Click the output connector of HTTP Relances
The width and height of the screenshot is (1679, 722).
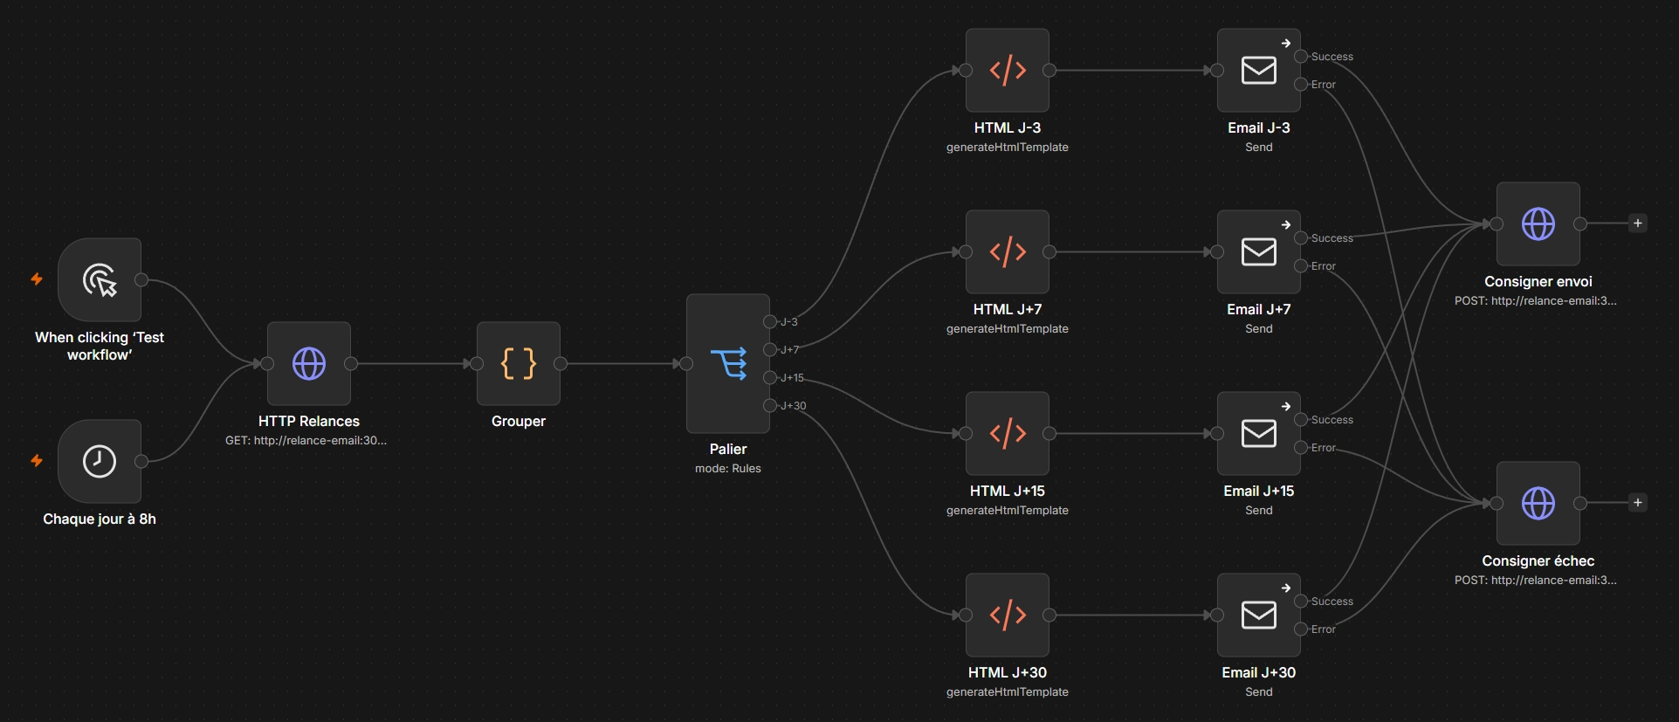tap(351, 363)
